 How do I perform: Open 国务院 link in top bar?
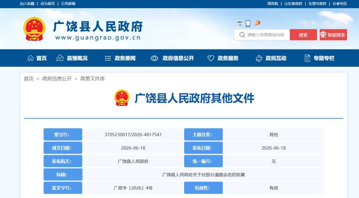coord(273,4)
